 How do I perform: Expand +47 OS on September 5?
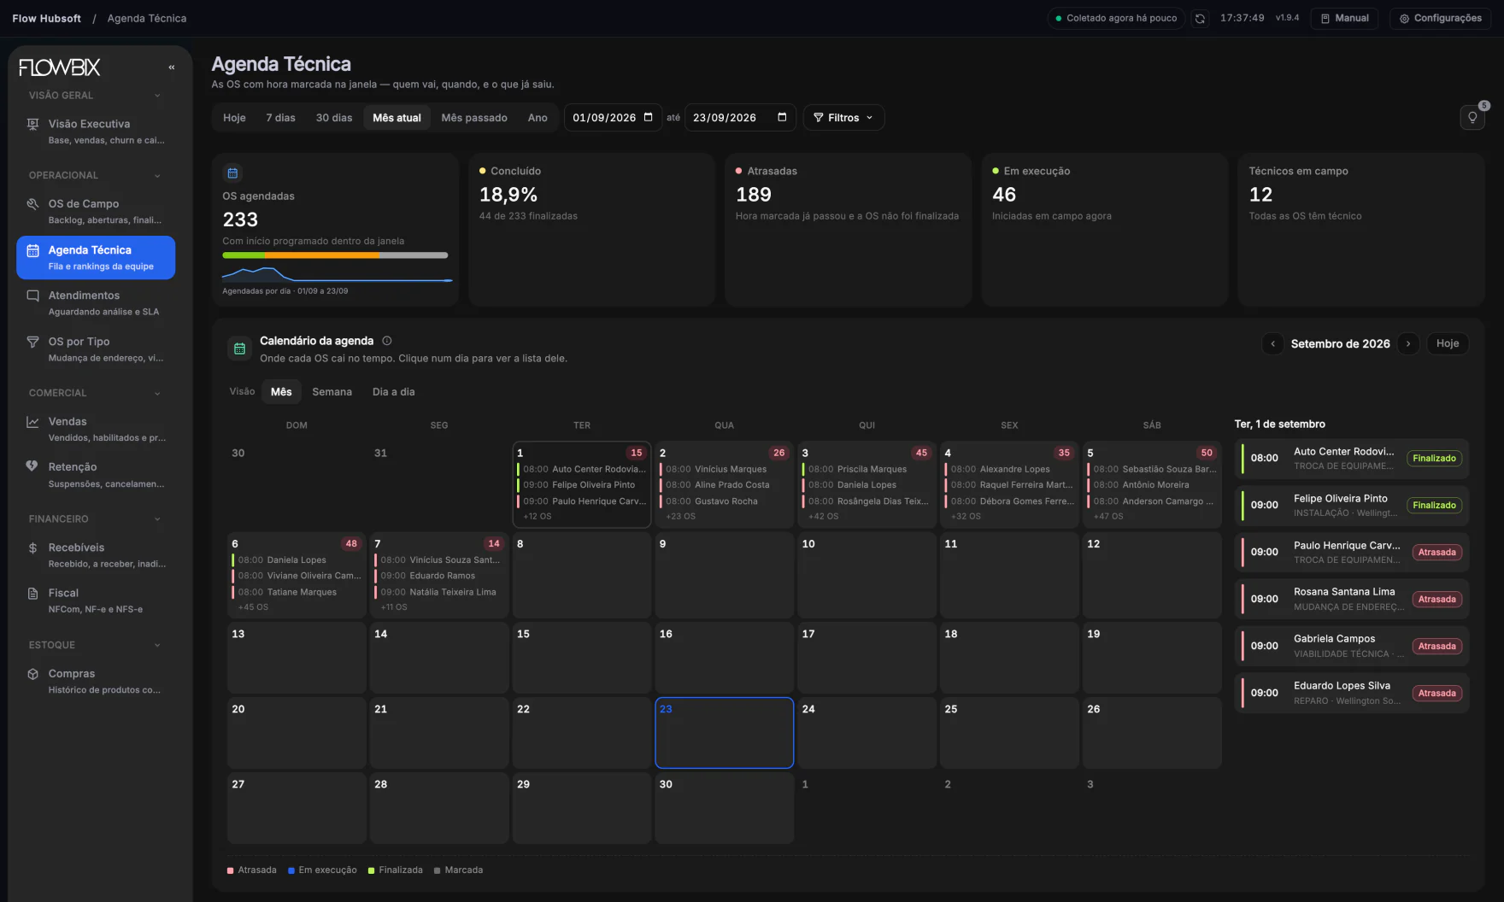coord(1108,517)
